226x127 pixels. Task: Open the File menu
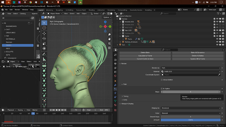point(6,9)
